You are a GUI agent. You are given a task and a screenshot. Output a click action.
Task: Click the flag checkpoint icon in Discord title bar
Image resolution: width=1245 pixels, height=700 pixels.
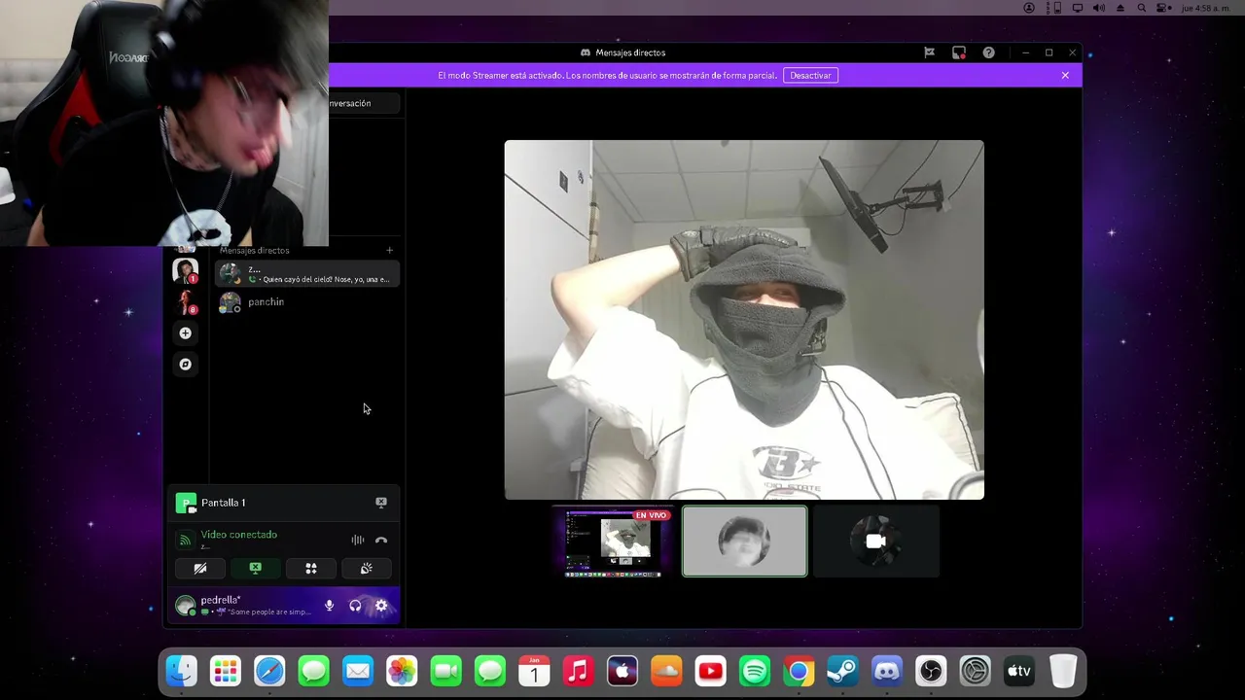click(930, 52)
